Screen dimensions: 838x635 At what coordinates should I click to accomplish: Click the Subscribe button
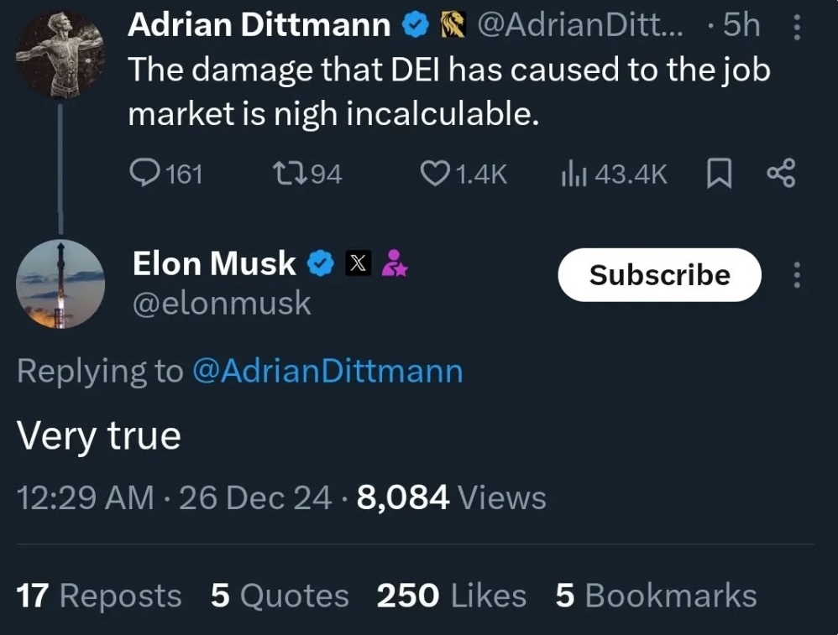659,274
